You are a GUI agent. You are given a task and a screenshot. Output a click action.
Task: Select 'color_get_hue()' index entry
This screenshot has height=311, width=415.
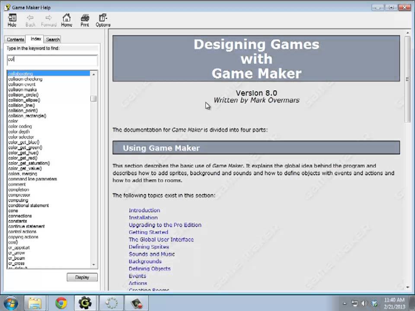[x=23, y=153]
